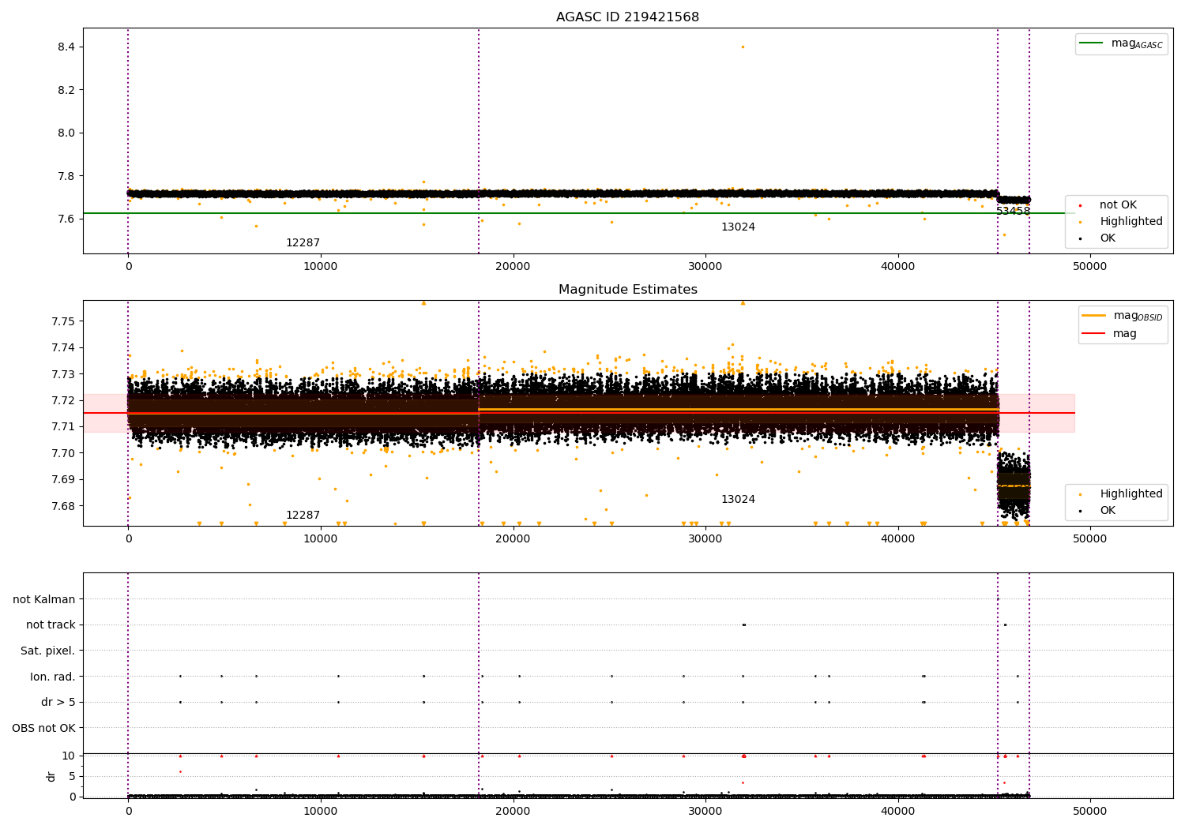1185x829 pixels.
Task: Click the 'not track' row label
Action: click(51, 625)
